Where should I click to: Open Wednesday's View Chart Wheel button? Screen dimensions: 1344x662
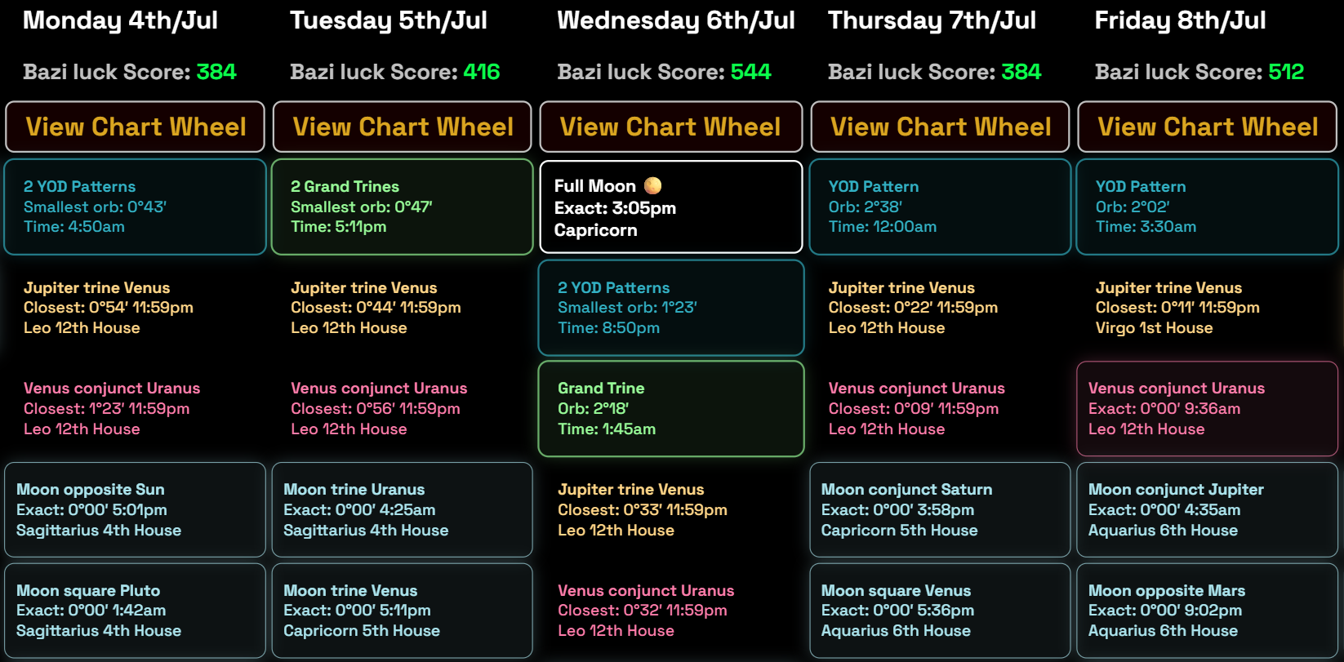tap(670, 127)
